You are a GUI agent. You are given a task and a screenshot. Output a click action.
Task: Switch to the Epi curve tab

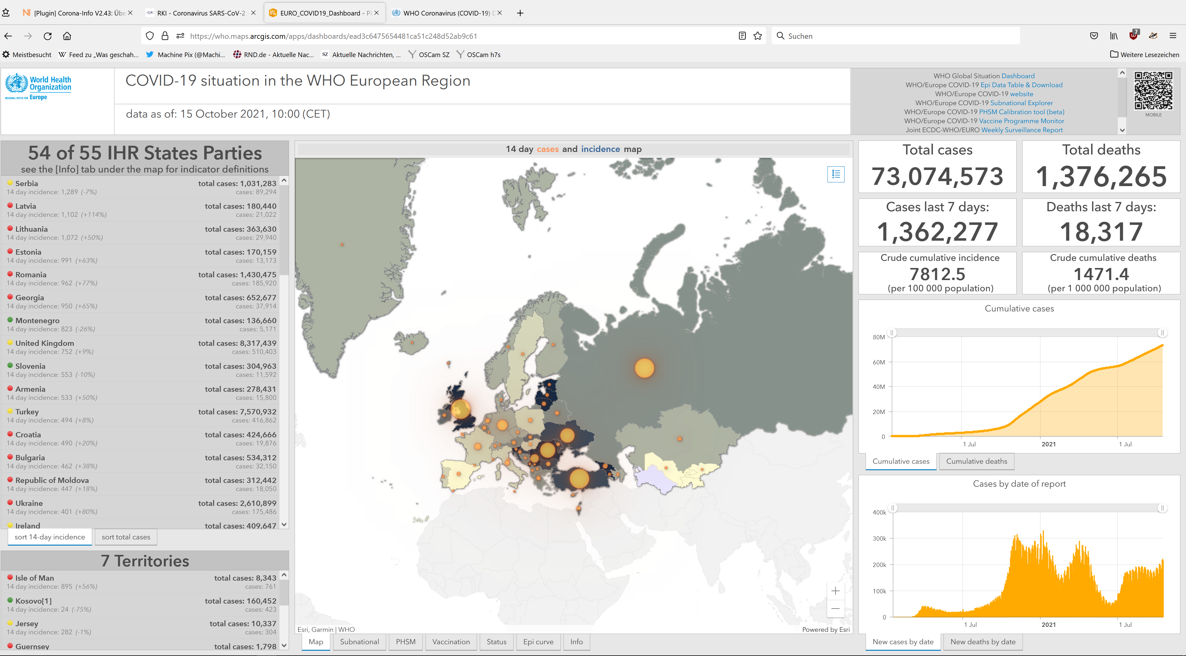click(538, 642)
